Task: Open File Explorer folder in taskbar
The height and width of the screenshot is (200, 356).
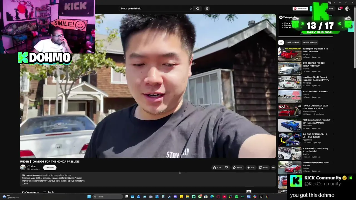Action: pyautogui.click(x=188, y=197)
